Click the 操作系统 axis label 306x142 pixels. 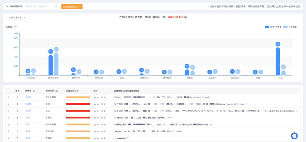pyautogui.click(x=99, y=78)
